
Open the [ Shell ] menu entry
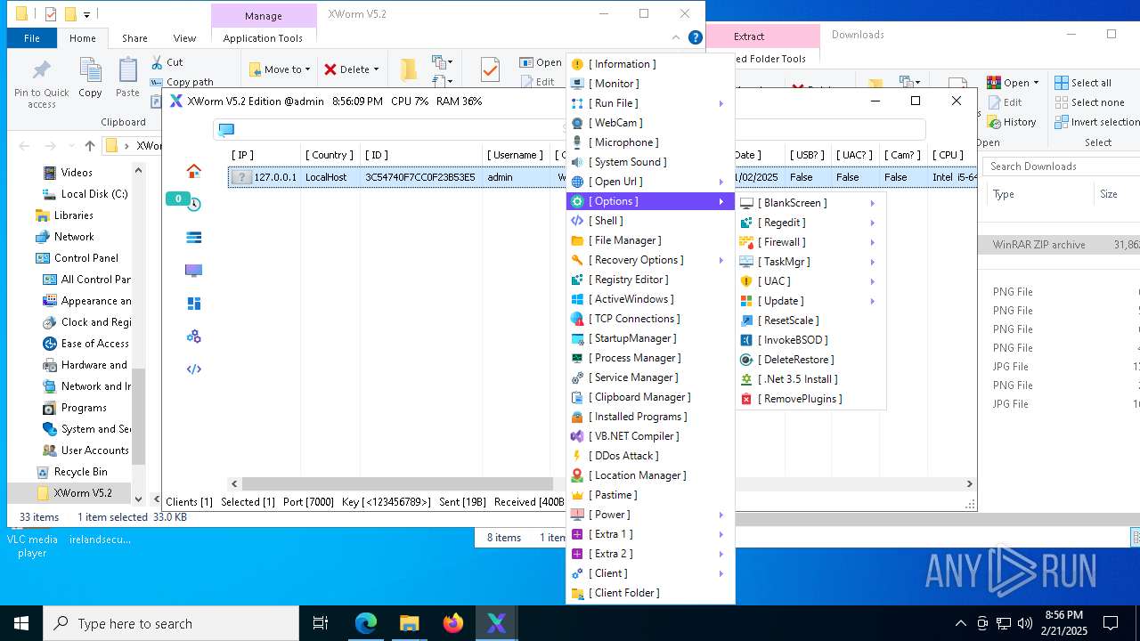[x=650, y=221]
